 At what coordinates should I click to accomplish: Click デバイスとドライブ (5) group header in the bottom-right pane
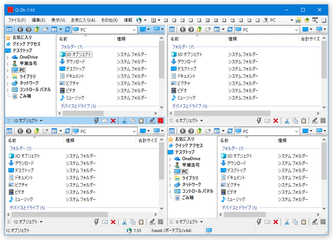(239, 207)
